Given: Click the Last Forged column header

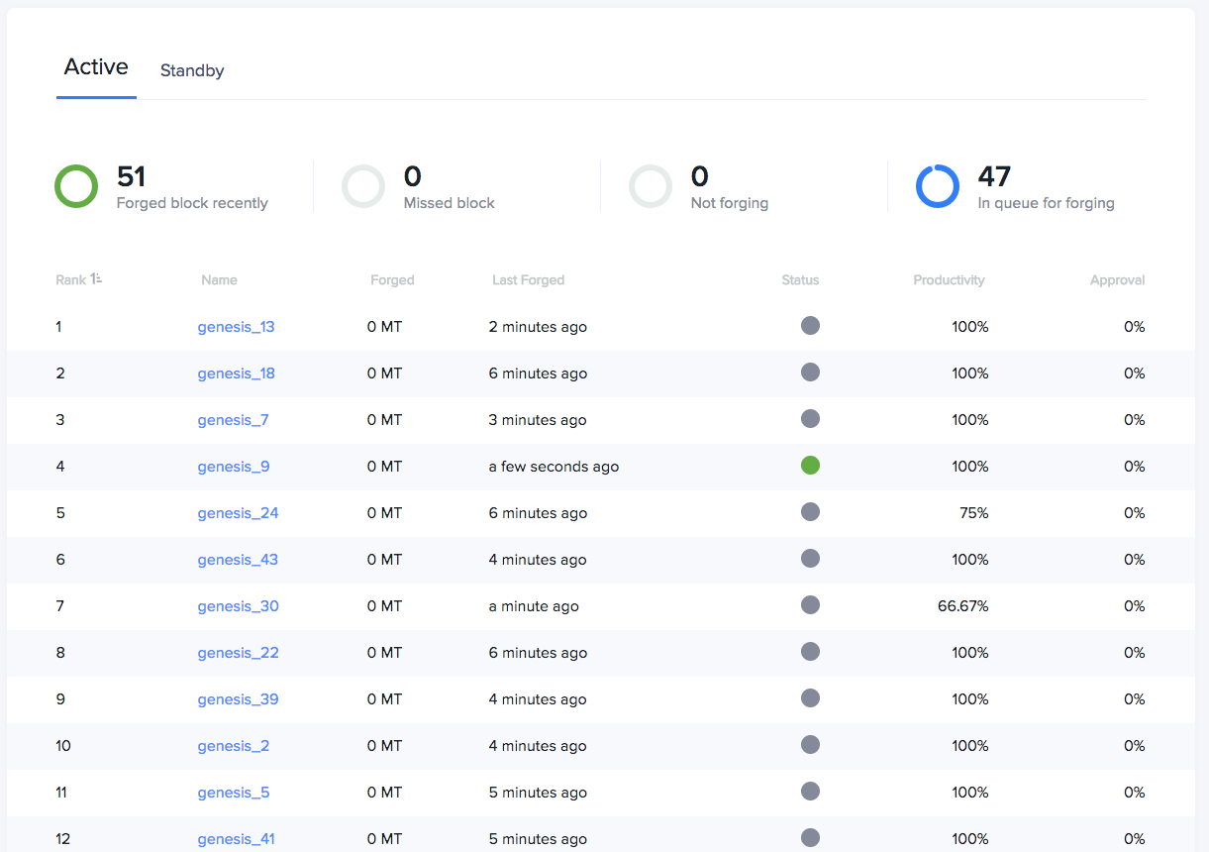Looking at the screenshot, I should (x=528, y=280).
